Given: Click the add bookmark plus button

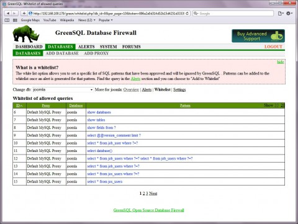Looking at the screenshot, I should tap(24, 14).
